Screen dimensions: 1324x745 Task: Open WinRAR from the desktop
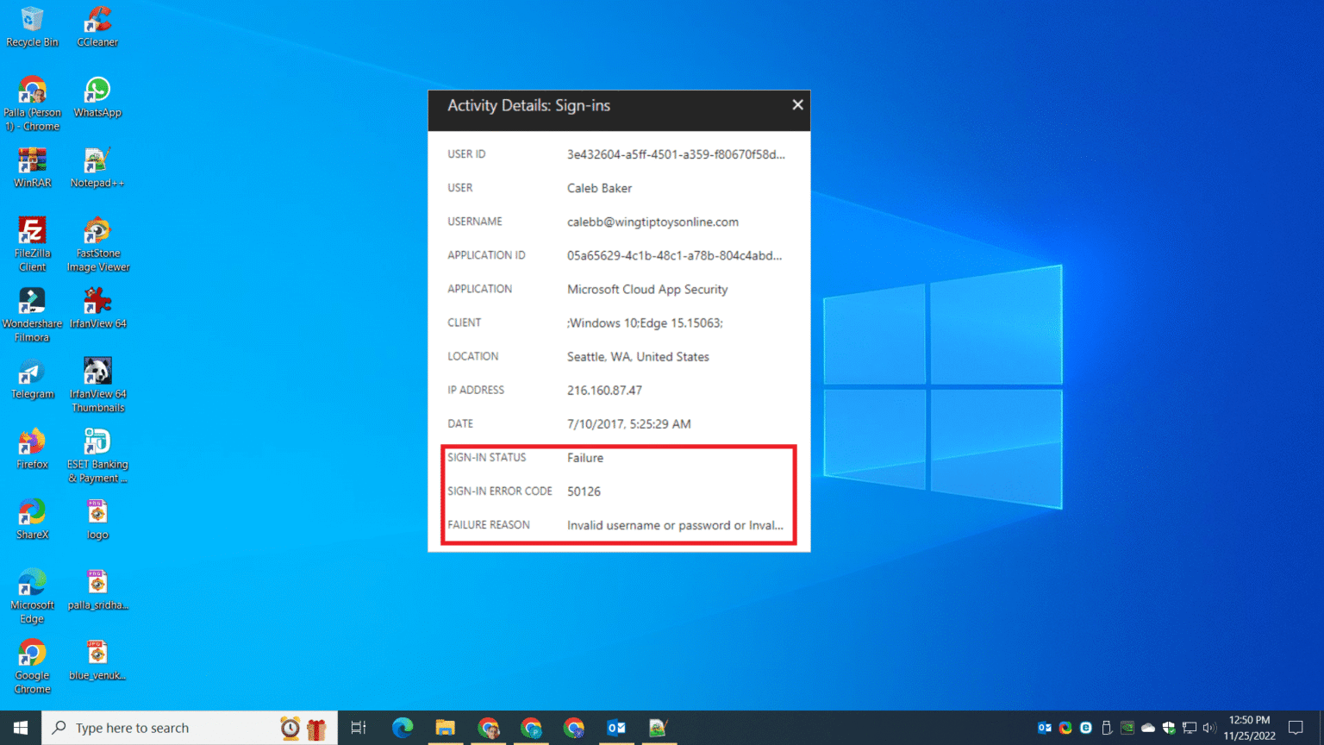(32, 160)
